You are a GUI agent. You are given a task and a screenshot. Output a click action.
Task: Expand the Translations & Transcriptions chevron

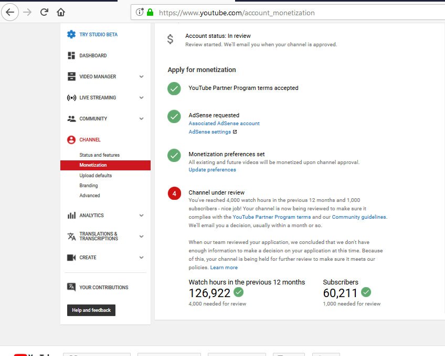tap(141, 236)
